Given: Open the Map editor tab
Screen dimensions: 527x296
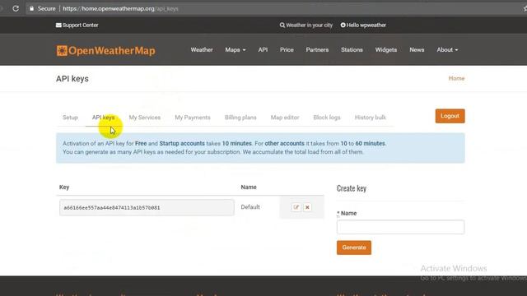Looking at the screenshot, I should point(285,118).
